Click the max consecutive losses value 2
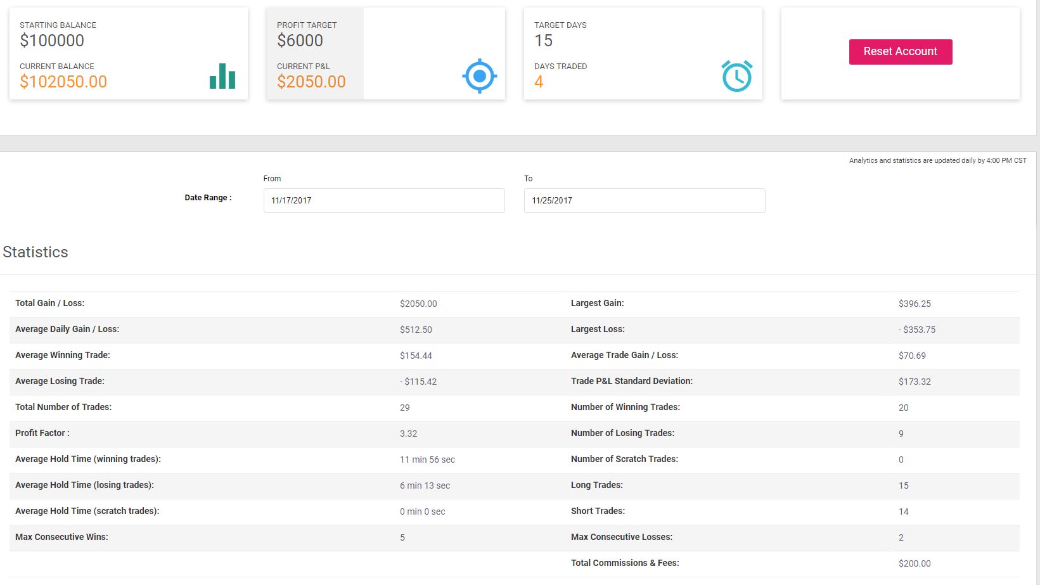 click(901, 537)
